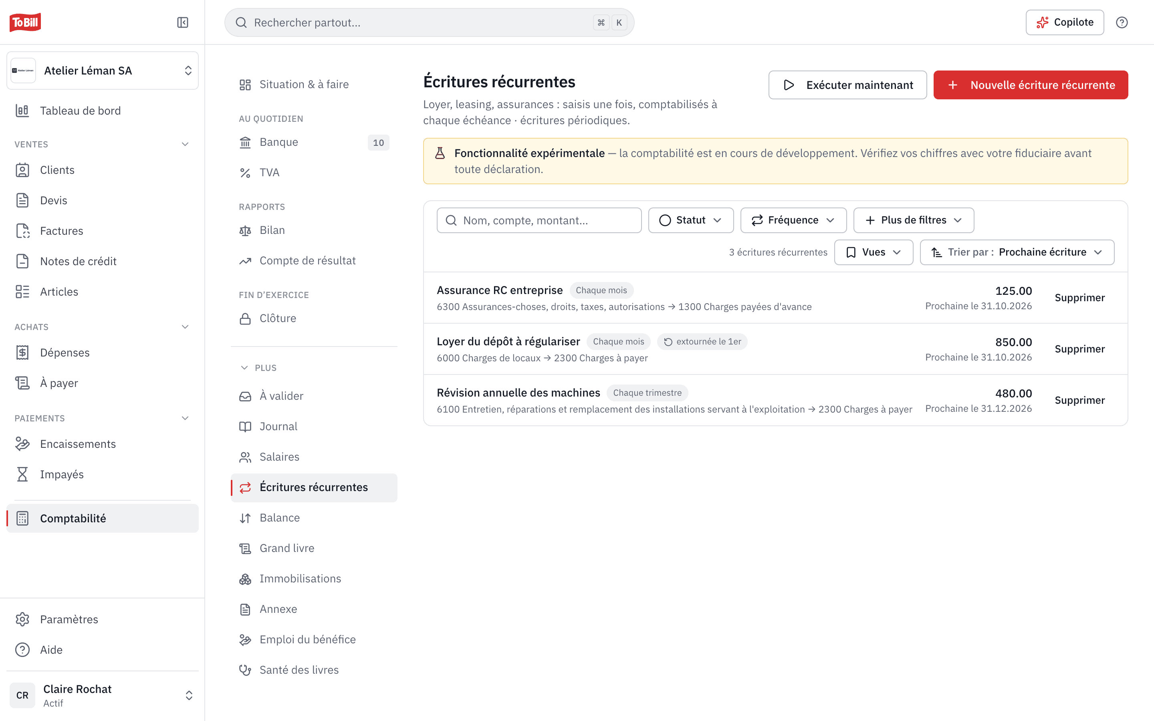The width and height of the screenshot is (1154, 721).
Task: Click Exécuter maintenant button
Action: coord(847,85)
